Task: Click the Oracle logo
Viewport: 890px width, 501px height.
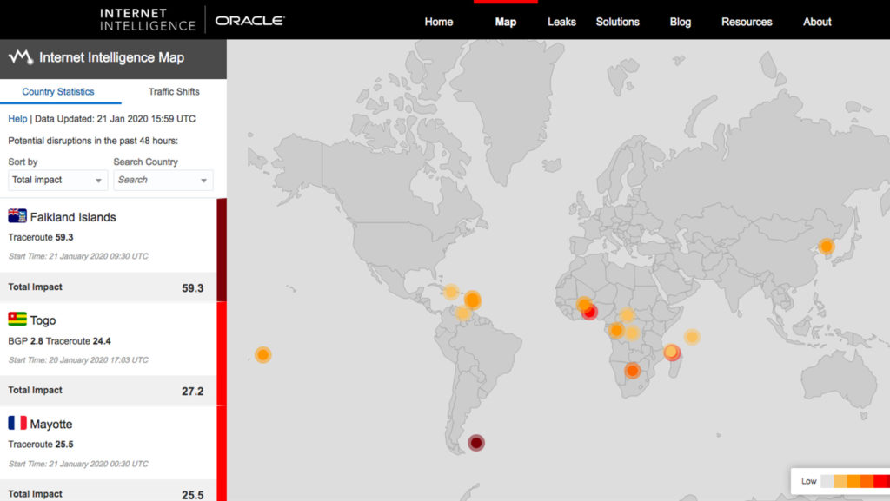Action: point(249,21)
